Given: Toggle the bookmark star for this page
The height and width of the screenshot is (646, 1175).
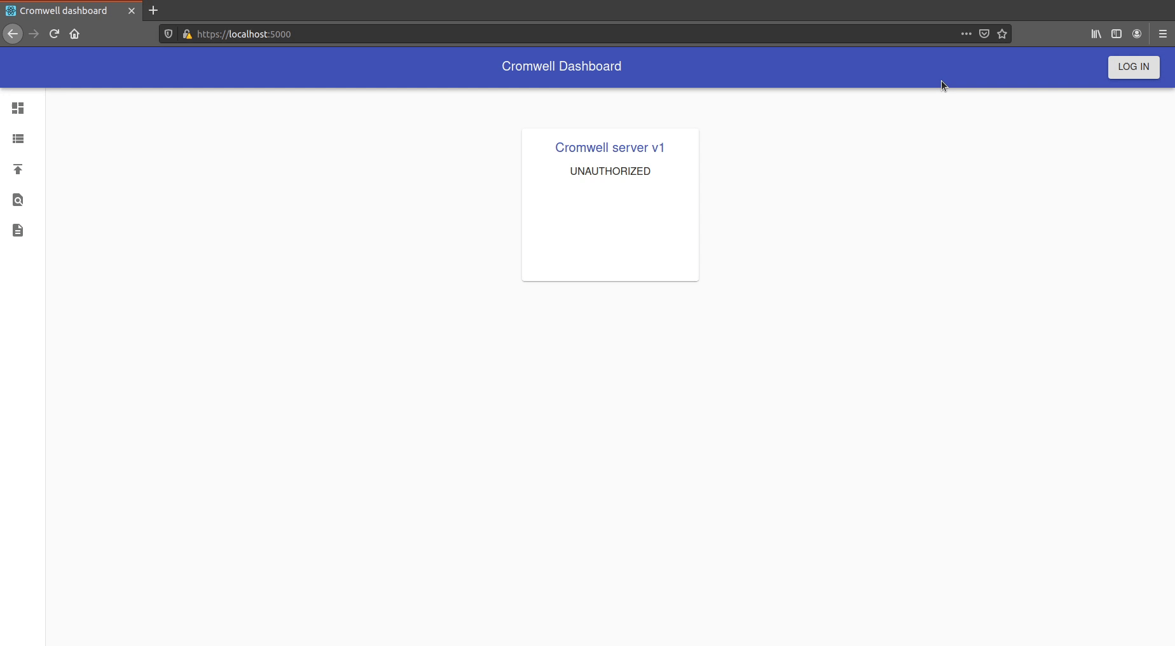Looking at the screenshot, I should [1002, 34].
